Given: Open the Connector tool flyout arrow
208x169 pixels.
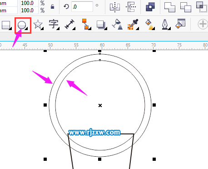Looking at the screenshot, I should (90, 28).
